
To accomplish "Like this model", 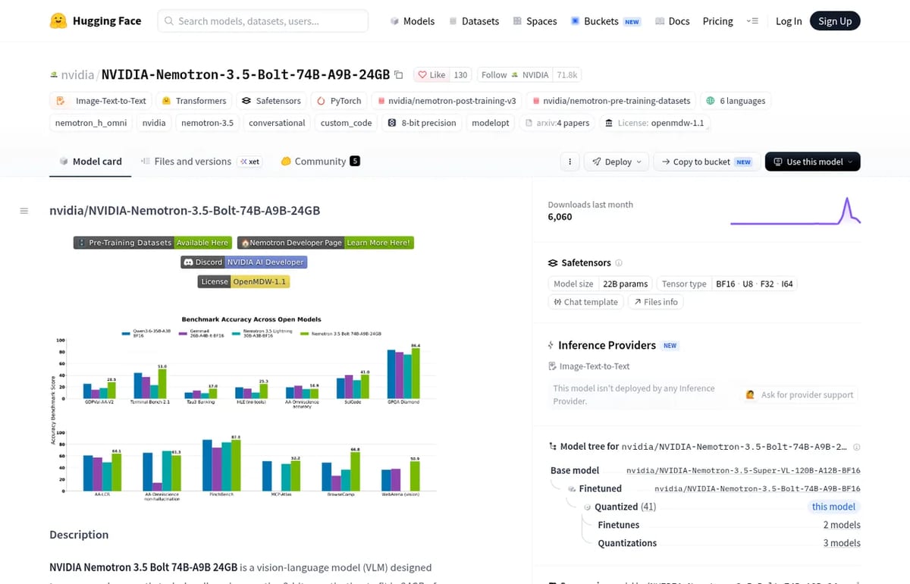I will [431, 75].
